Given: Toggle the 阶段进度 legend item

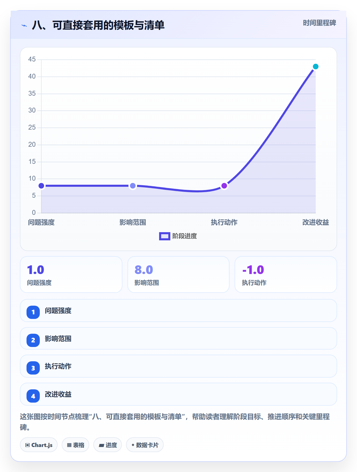Looking at the screenshot, I should (178, 236).
